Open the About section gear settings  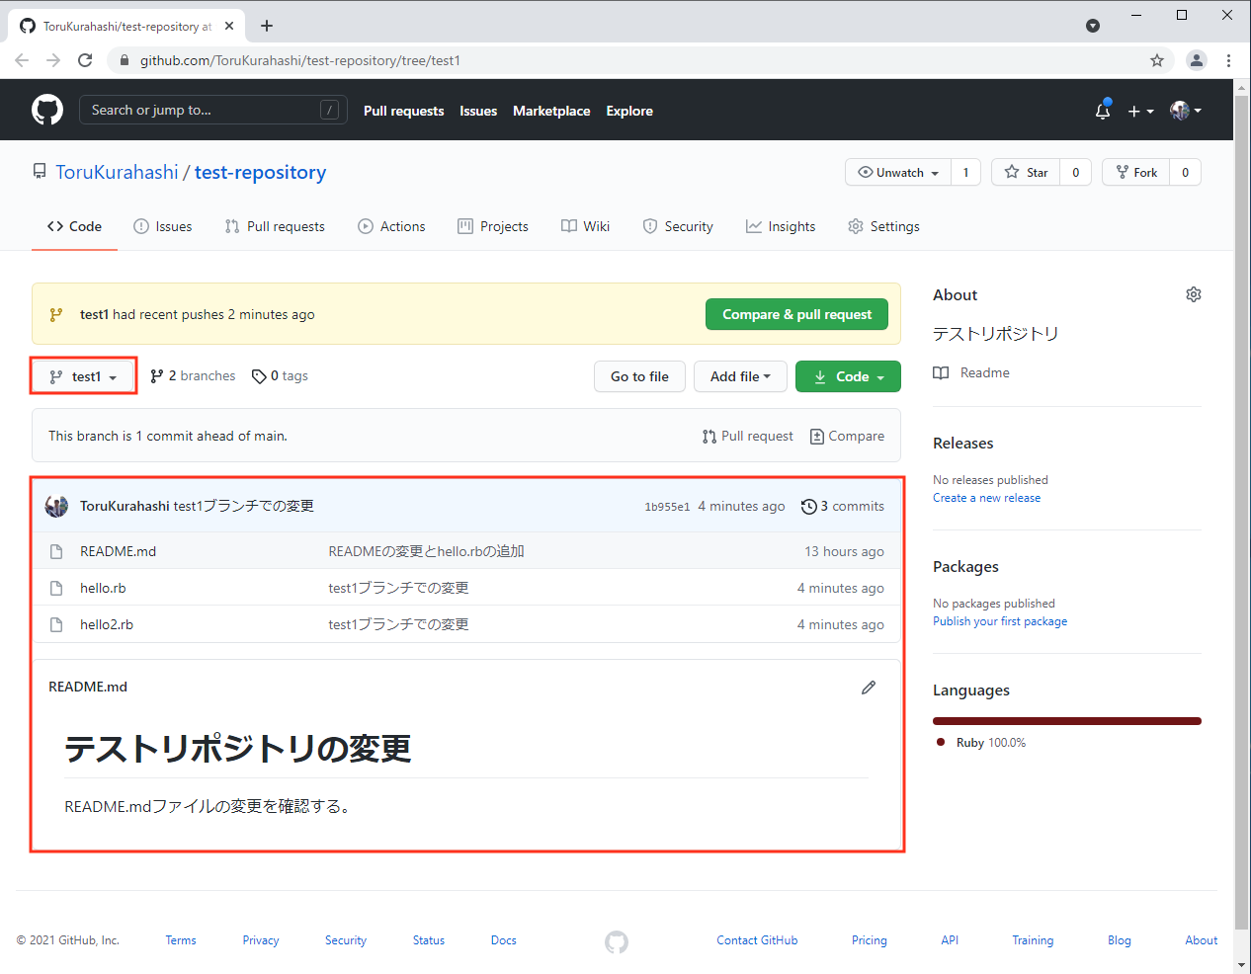click(x=1193, y=294)
